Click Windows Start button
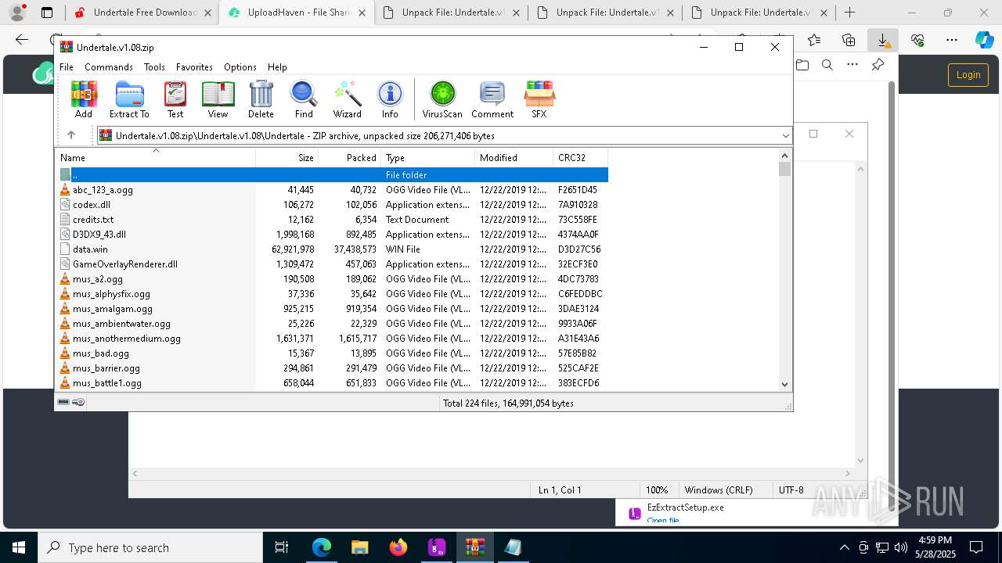The image size is (1002, 563). [19, 547]
